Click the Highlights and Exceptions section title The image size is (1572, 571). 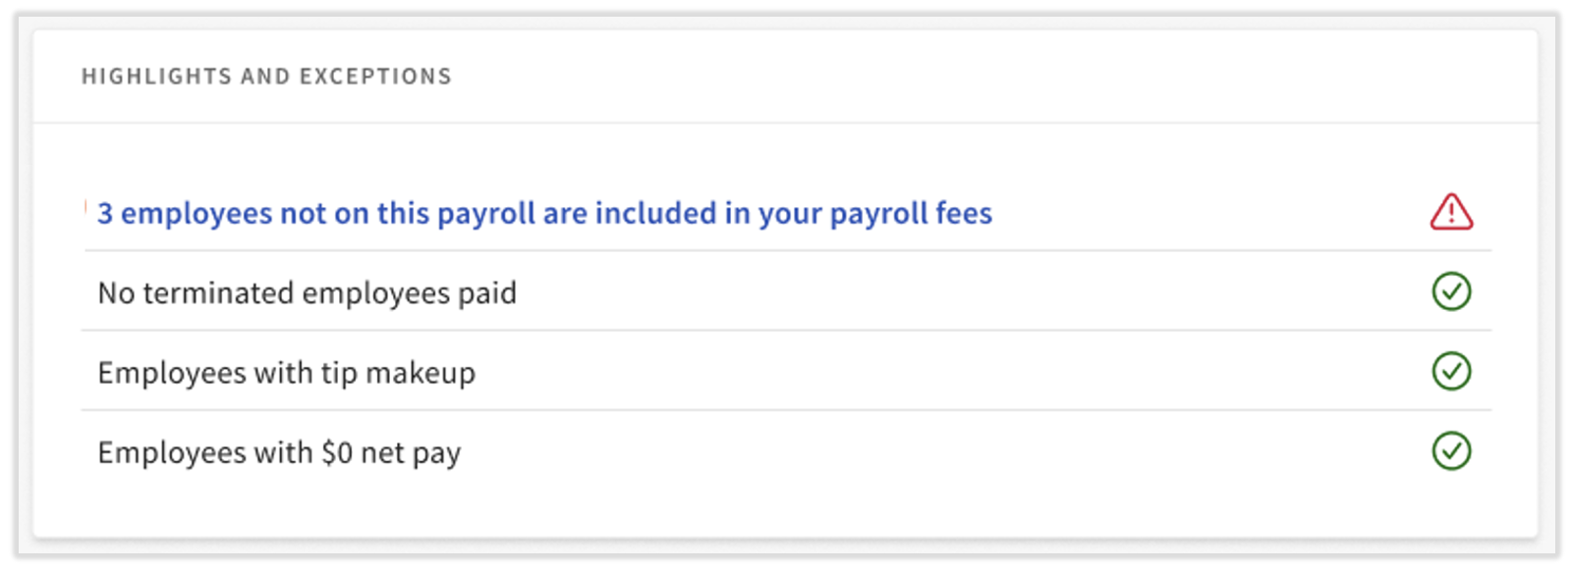pyautogui.click(x=266, y=76)
